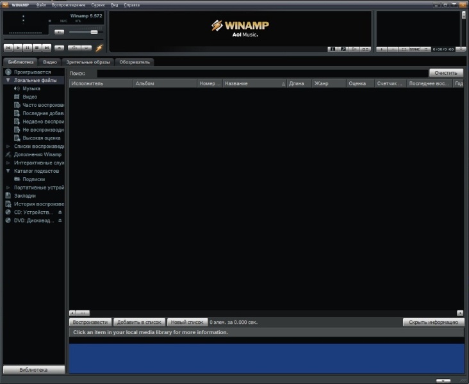Open the Воспроизведение menu
The width and height of the screenshot is (469, 384).
click(x=69, y=4)
